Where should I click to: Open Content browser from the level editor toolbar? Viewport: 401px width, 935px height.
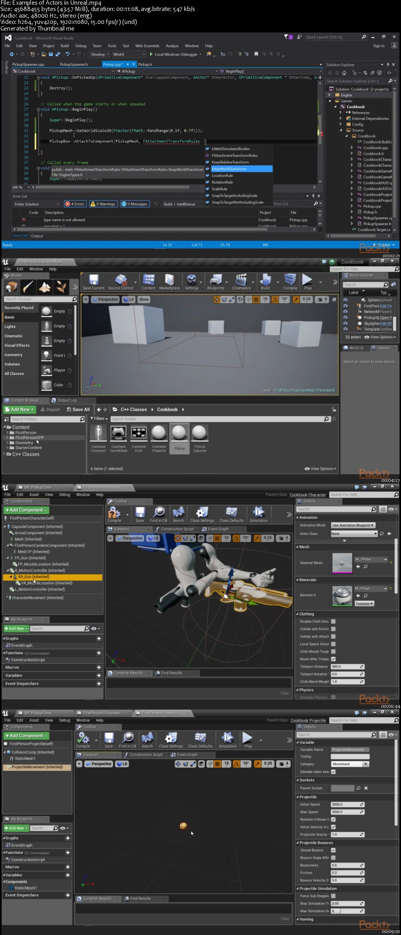click(148, 282)
